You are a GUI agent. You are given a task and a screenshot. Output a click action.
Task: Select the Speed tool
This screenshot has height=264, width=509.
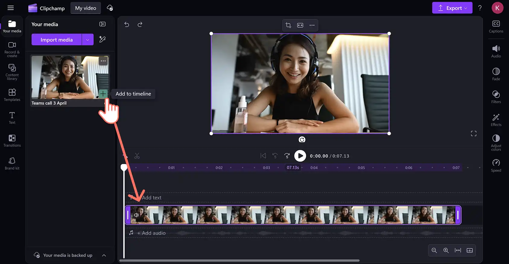pos(496,165)
